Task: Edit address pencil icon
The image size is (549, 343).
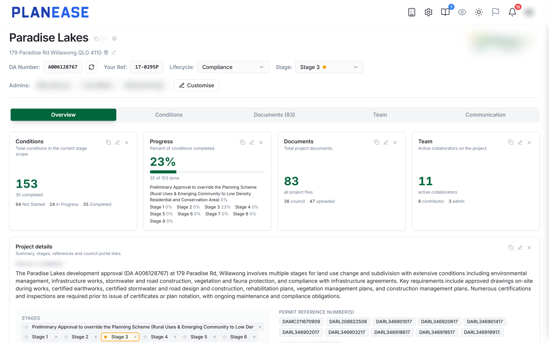Action: 114,52
